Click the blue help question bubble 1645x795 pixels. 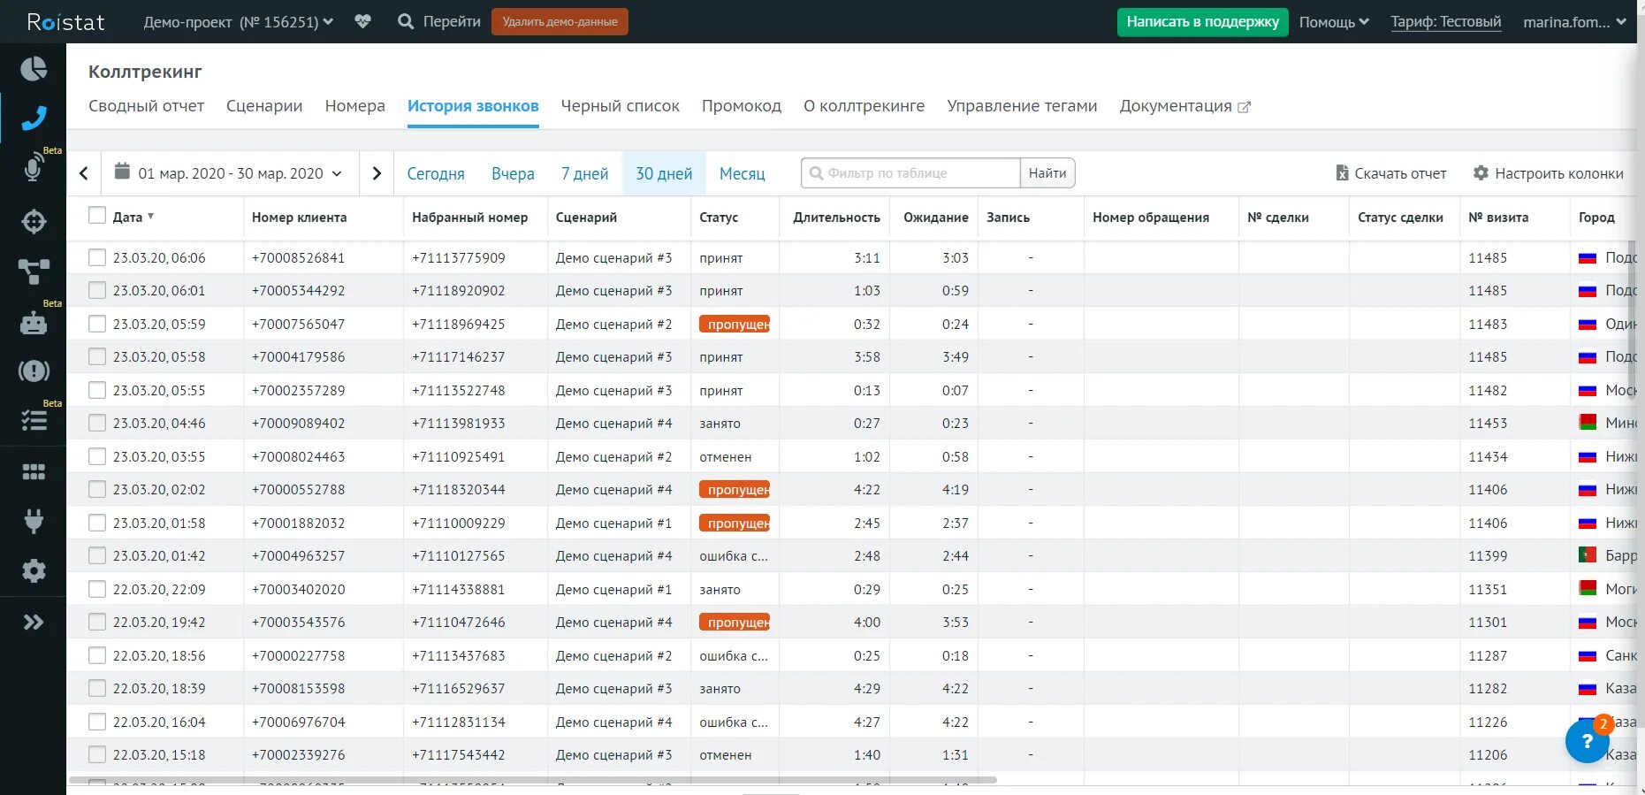click(1588, 741)
